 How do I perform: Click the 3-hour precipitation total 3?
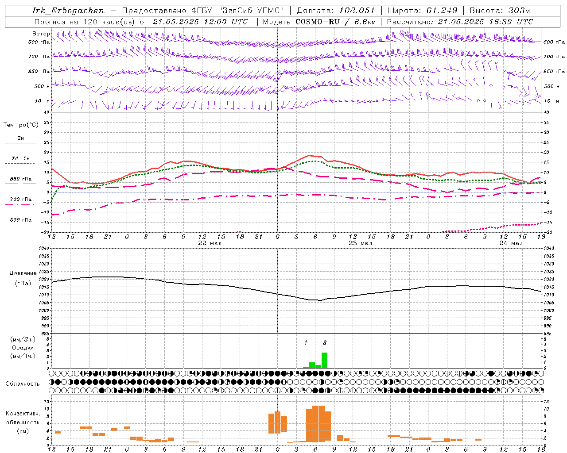(325, 343)
